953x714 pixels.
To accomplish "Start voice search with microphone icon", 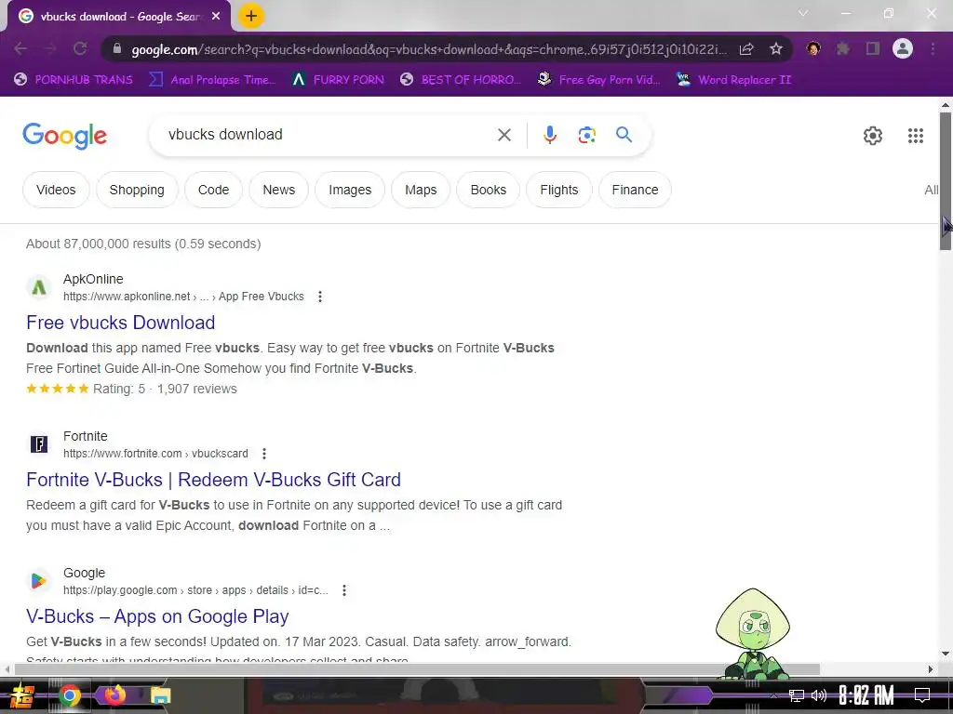I will pos(550,135).
